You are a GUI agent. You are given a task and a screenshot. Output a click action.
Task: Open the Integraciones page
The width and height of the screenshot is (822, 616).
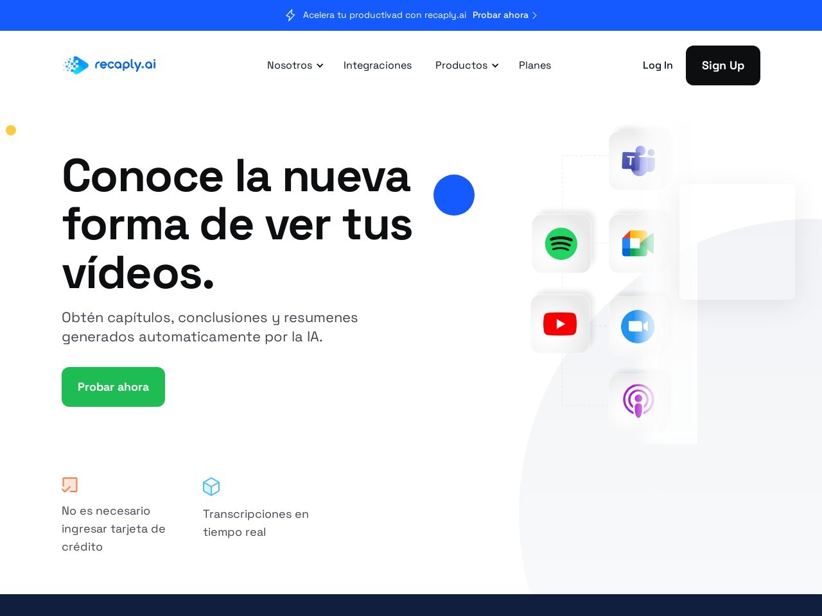tap(378, 65)
